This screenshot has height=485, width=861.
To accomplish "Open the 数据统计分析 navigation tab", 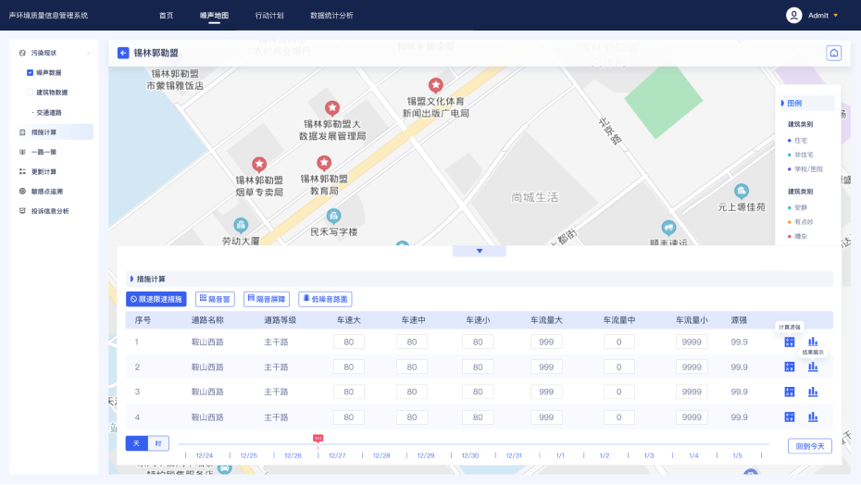I will click(x=331, y=16).
